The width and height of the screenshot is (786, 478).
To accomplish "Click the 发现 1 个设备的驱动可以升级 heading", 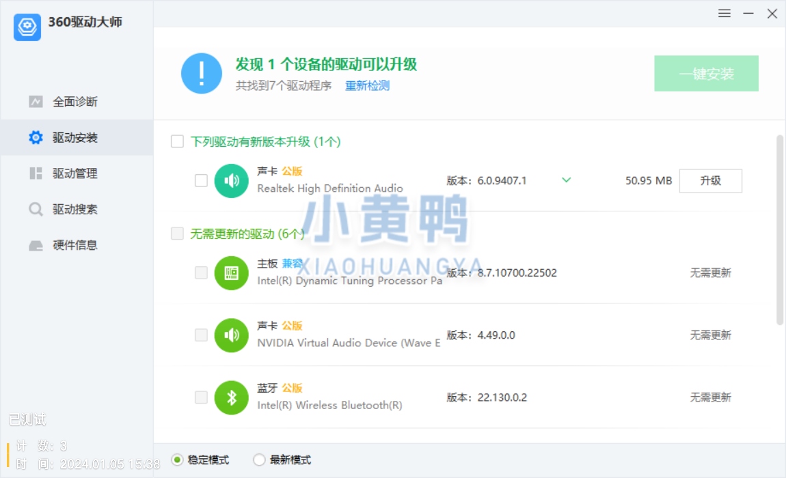I will pyautogui.click(x=326, y=64).
